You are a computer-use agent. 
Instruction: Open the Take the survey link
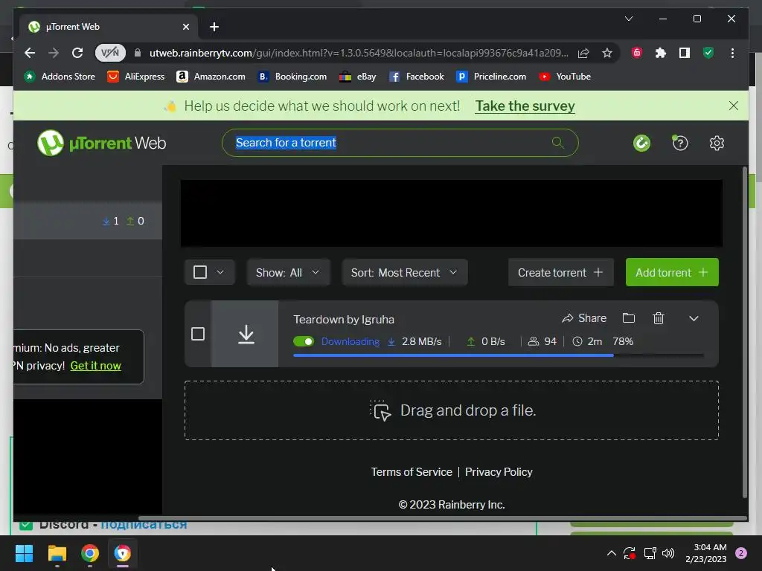[x=525, y=106]
